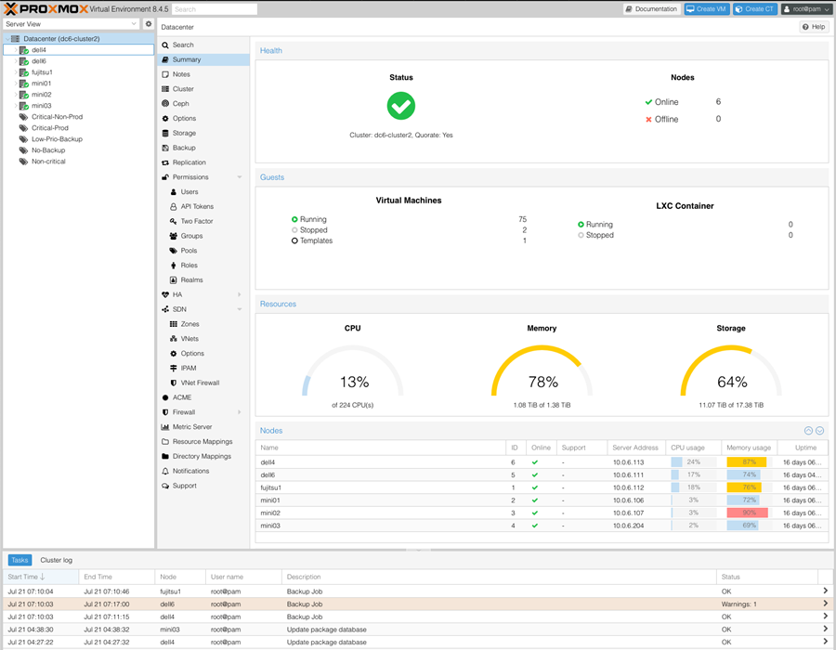Screen dimensions: 836x650
Task: Click the Proxmox logo
Action: [46, 9]
